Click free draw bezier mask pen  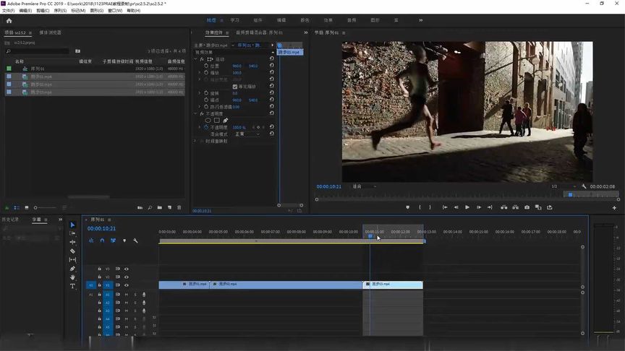pyautogui.click(x=226, y=120)
